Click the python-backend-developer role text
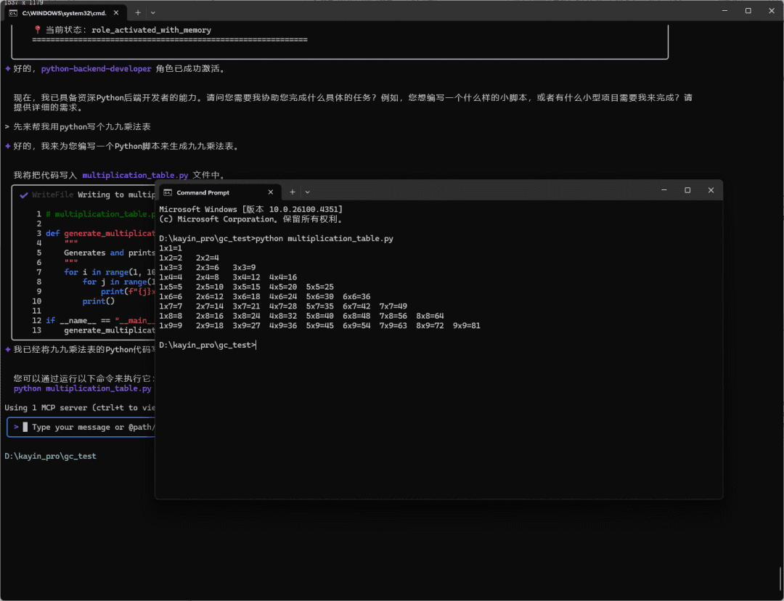Screen dimensions: 784x601 (96, 69)
